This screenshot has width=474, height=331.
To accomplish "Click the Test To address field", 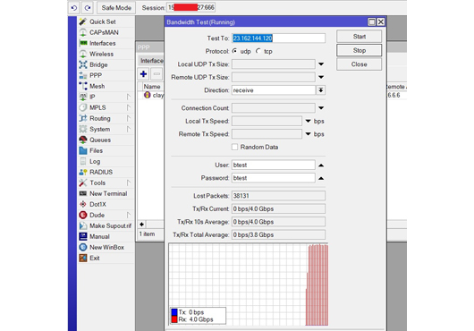I will pyautogui.click(x=278, y=38).
